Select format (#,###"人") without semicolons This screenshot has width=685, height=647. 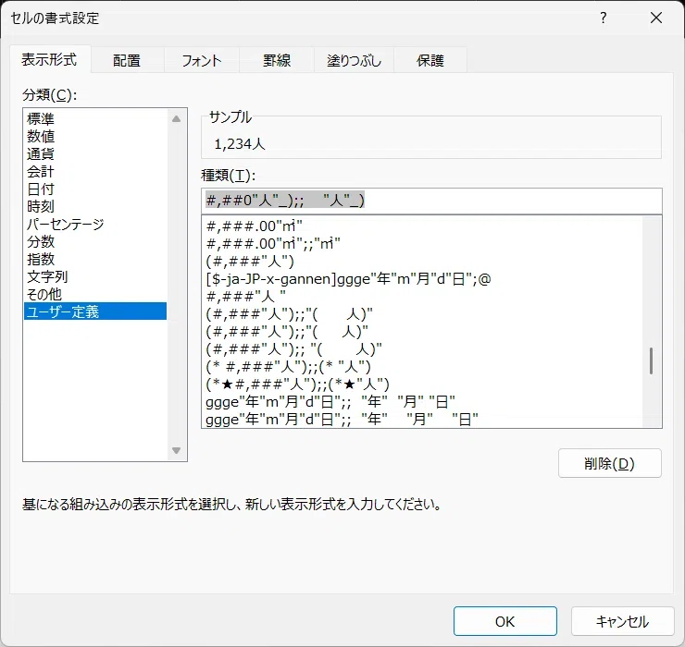point(423,262)
